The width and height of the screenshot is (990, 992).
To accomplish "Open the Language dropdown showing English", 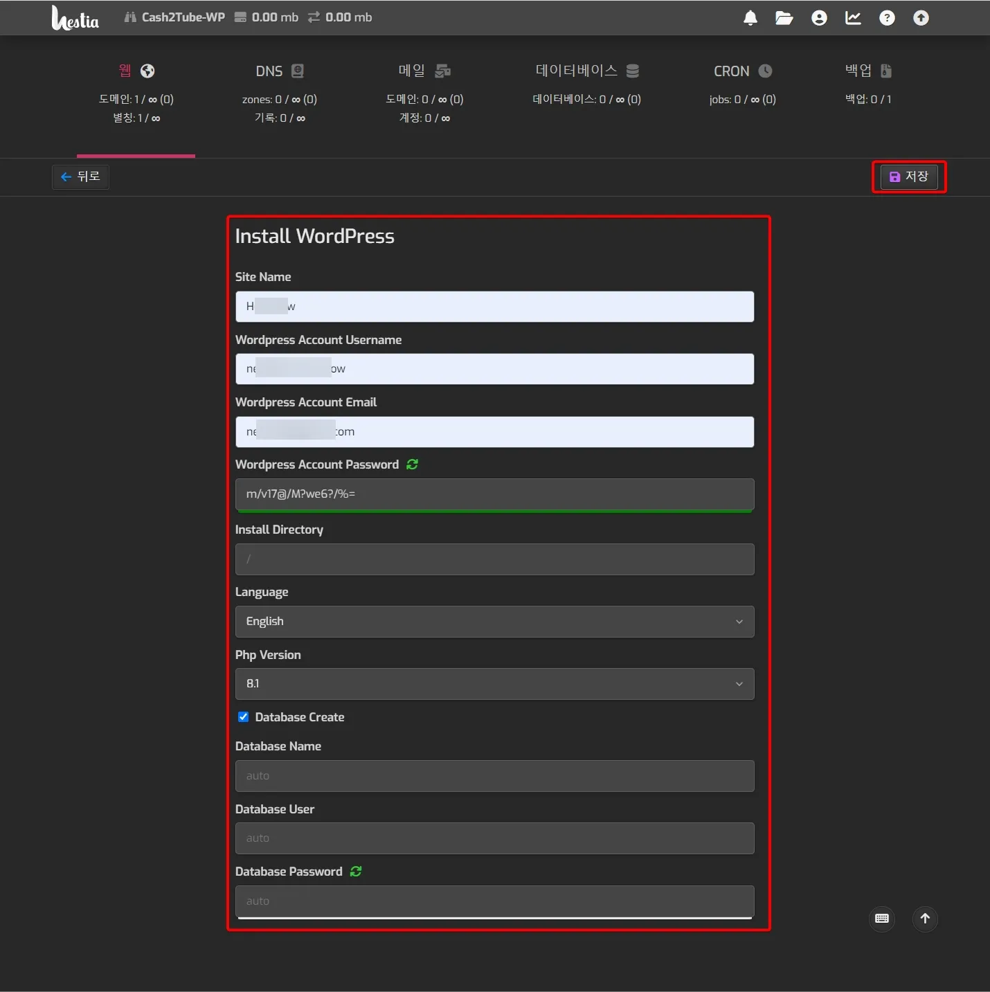I will click(x=494, y=622).
